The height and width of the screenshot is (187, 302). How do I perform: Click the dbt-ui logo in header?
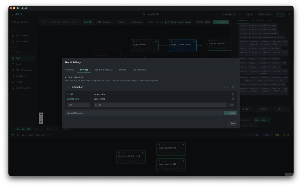(17, 14)
